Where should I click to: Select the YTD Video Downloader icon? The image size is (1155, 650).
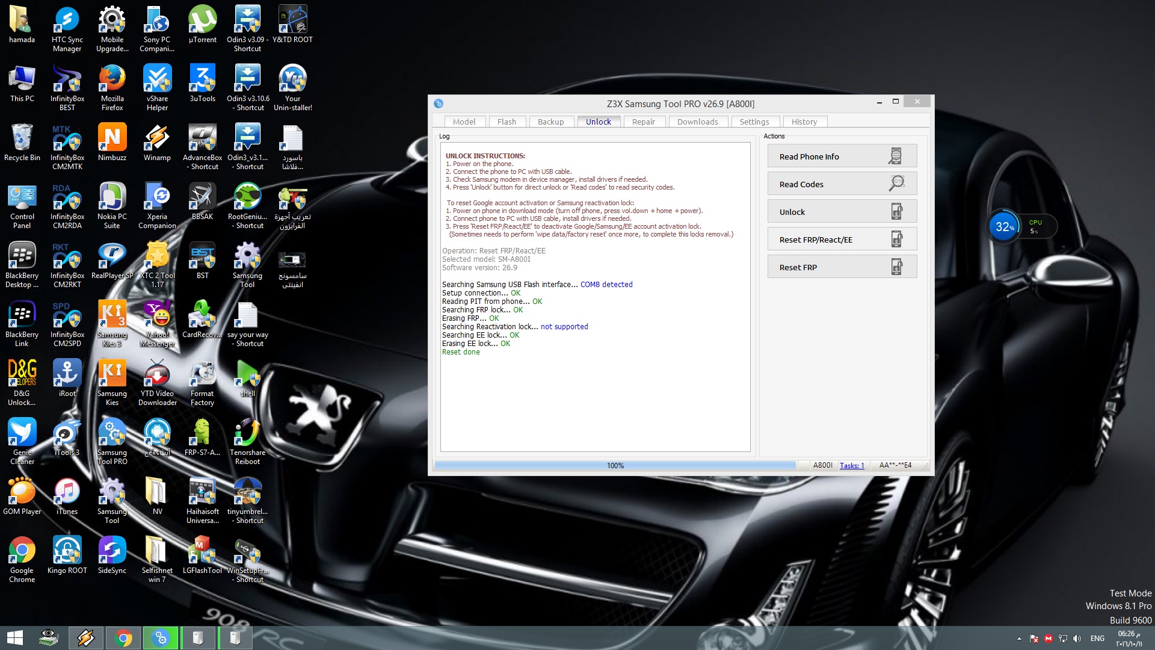pos(157,383)
